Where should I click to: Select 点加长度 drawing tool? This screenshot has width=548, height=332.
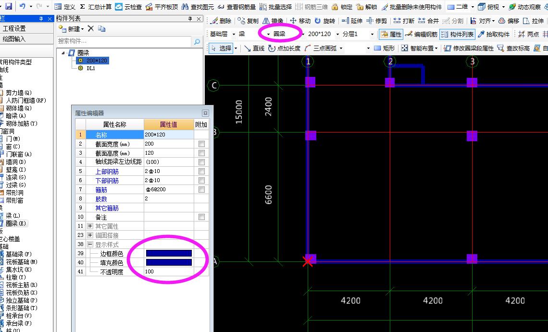285,48
